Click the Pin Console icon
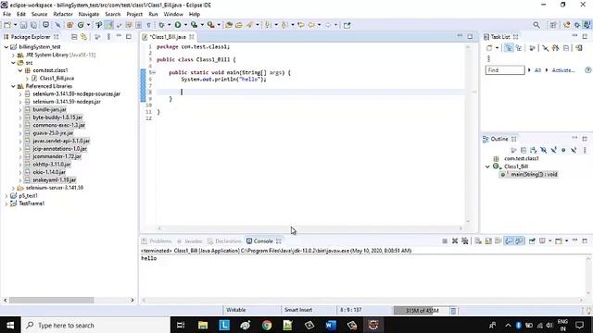 (532, 240)
